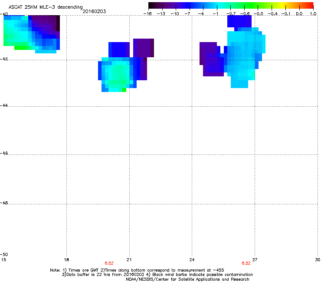The height and width of the screenshot is (282, 321).
Task: Click the "ASCAT 25KM MLE-3 descending" title
Action: pos(46,7)
